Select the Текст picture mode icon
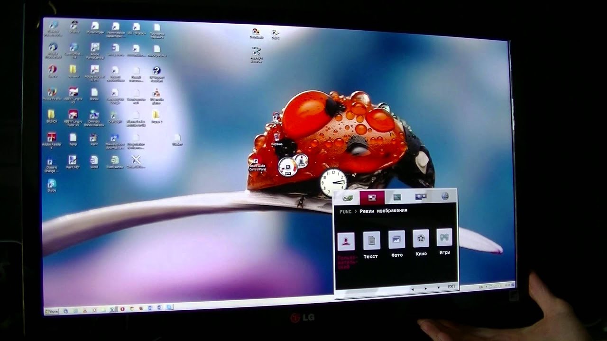607x341 pixels. coord(371,241)
